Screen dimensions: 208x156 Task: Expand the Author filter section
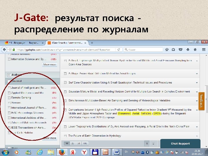coord(9,75)
